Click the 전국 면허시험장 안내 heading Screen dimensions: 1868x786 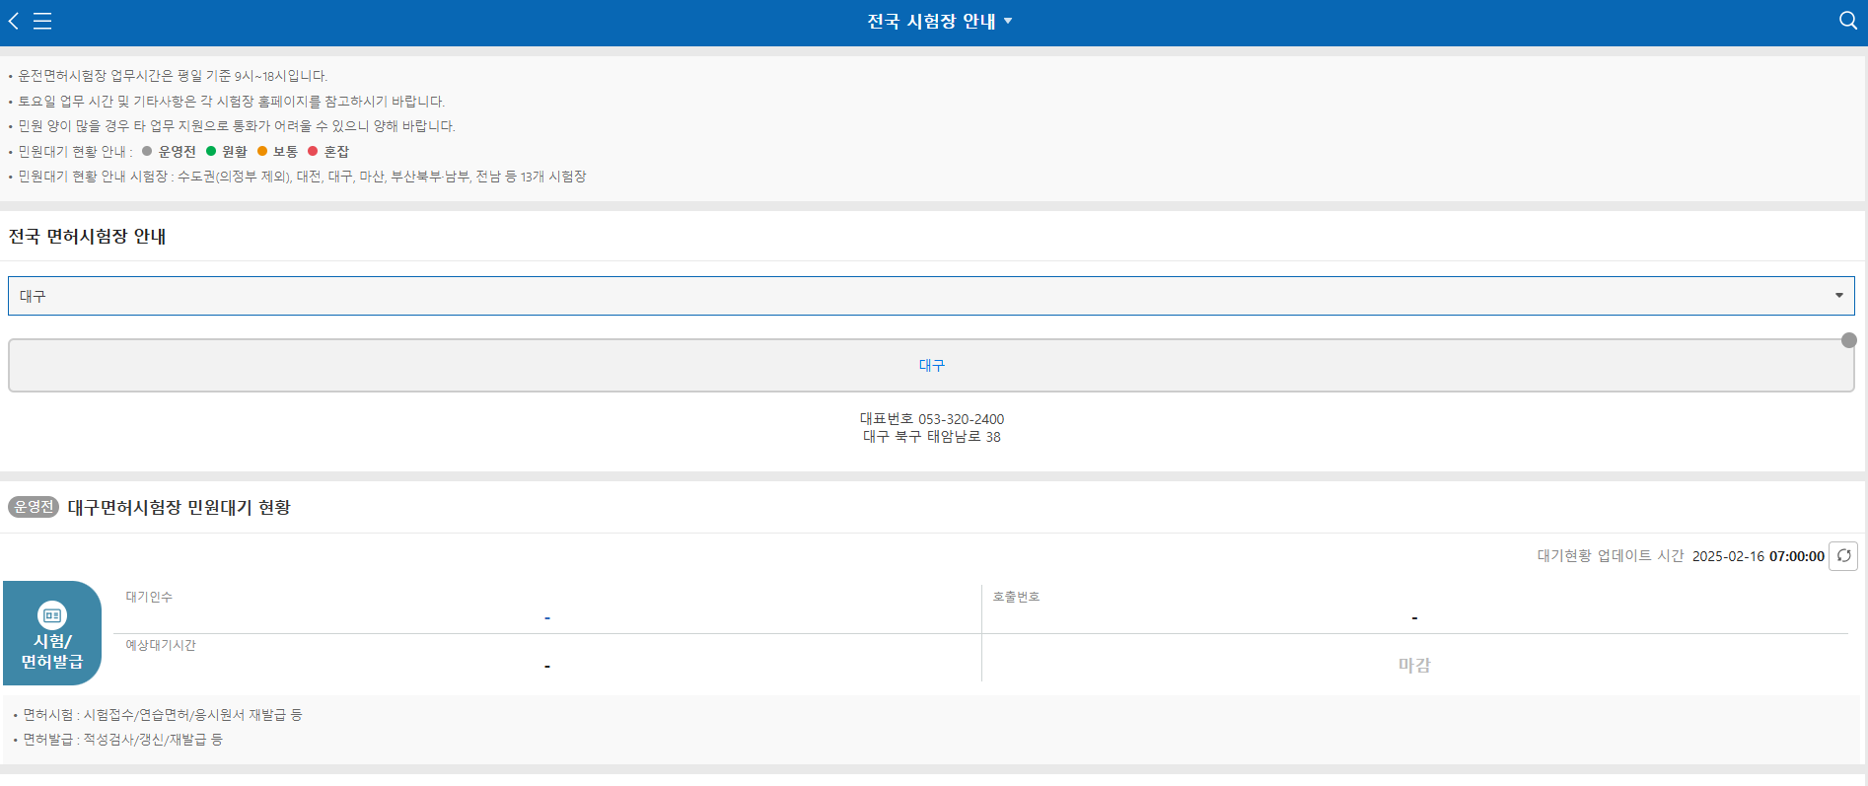(x=87, y=237)
